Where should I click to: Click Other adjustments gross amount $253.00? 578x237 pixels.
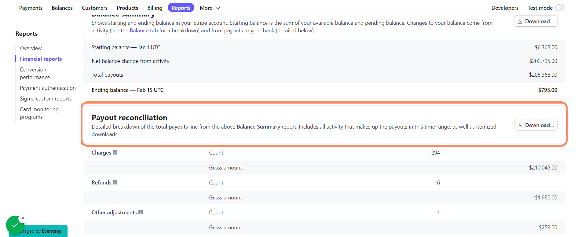pos(548,228)
